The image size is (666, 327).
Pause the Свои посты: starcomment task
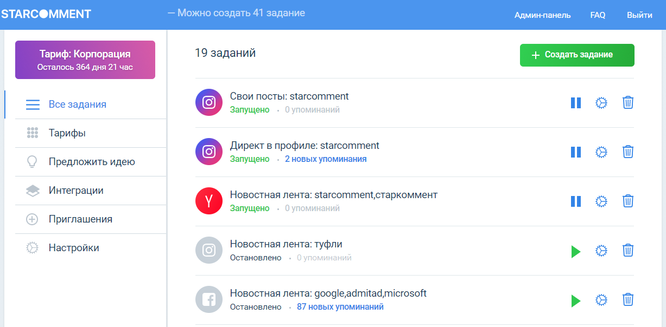pos(575,103)
